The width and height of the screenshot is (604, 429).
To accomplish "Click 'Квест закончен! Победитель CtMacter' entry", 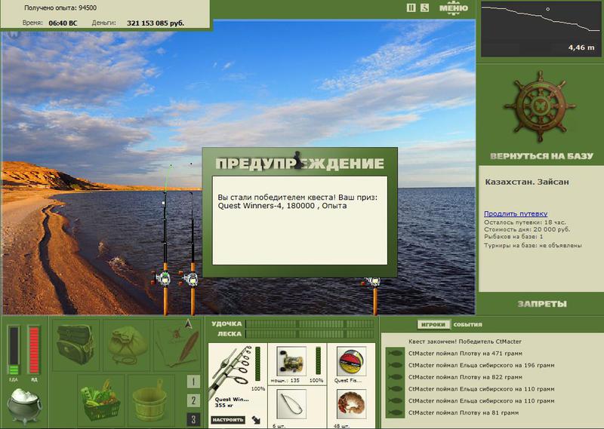I will click(464, 342).
